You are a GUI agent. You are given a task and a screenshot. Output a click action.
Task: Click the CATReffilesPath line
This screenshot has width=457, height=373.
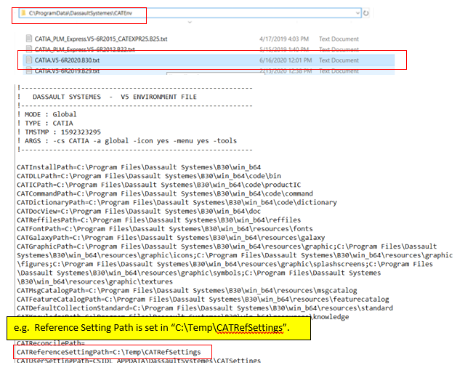tap(159, 220)
